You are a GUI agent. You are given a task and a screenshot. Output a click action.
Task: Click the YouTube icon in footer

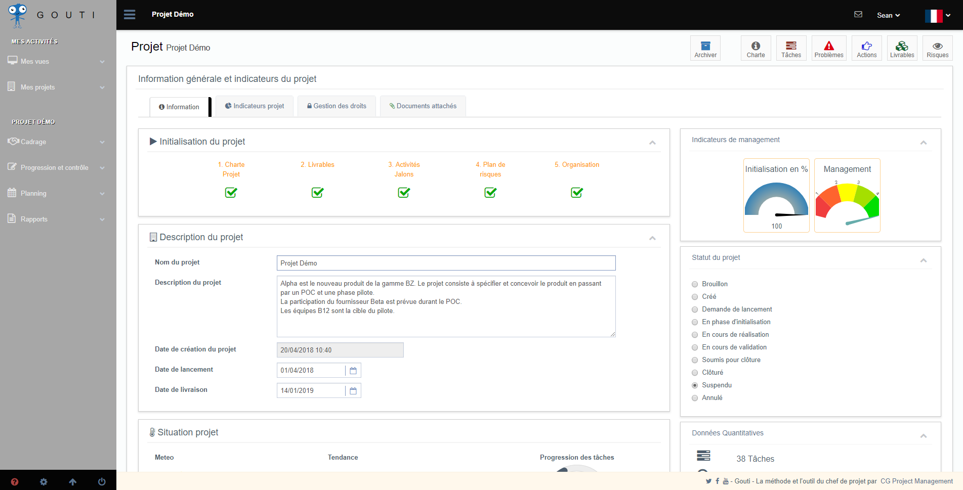(x=726, y=481)
